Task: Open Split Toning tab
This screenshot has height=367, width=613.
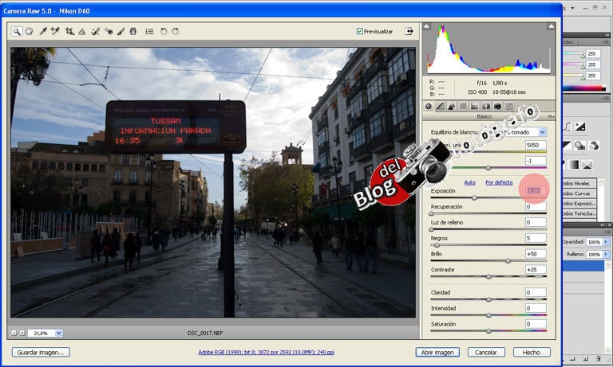Action: (x=475, y=106)
